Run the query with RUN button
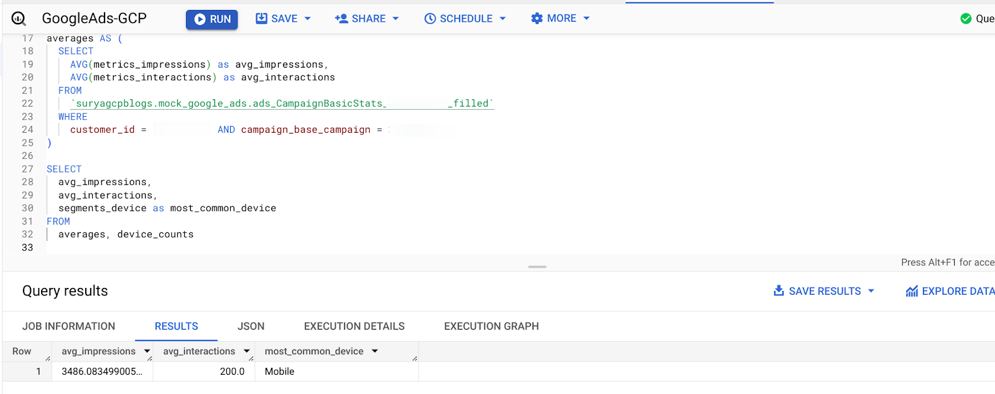Viewport: 995px width, 394px height. (212, 19)
